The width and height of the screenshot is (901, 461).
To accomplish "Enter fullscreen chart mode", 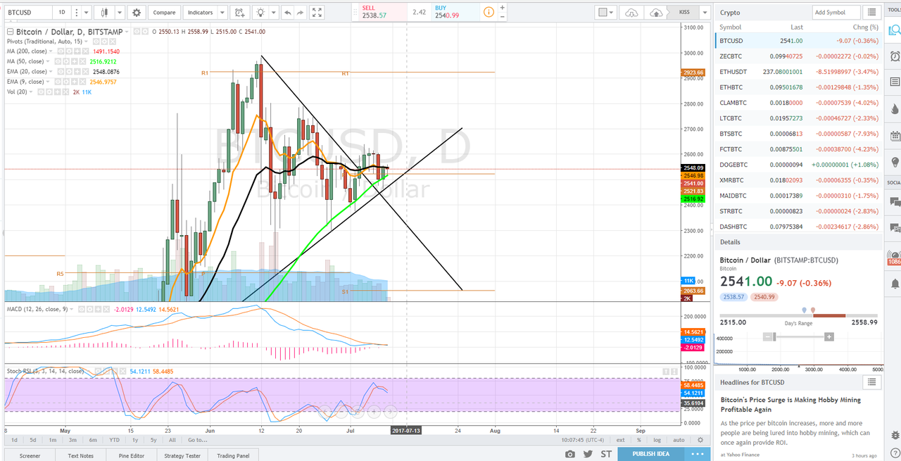I will 317,13.
